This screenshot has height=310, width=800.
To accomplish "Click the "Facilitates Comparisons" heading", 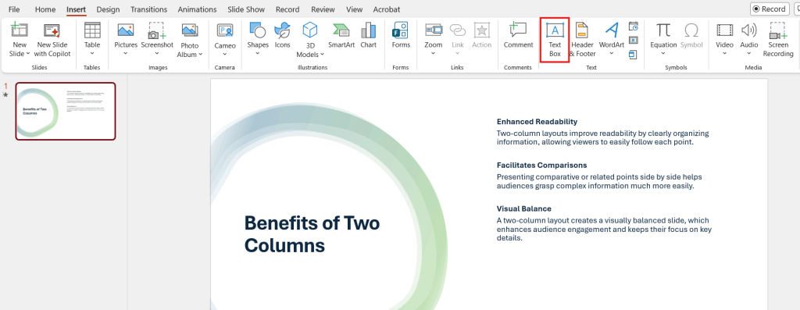I will [542, 166].
